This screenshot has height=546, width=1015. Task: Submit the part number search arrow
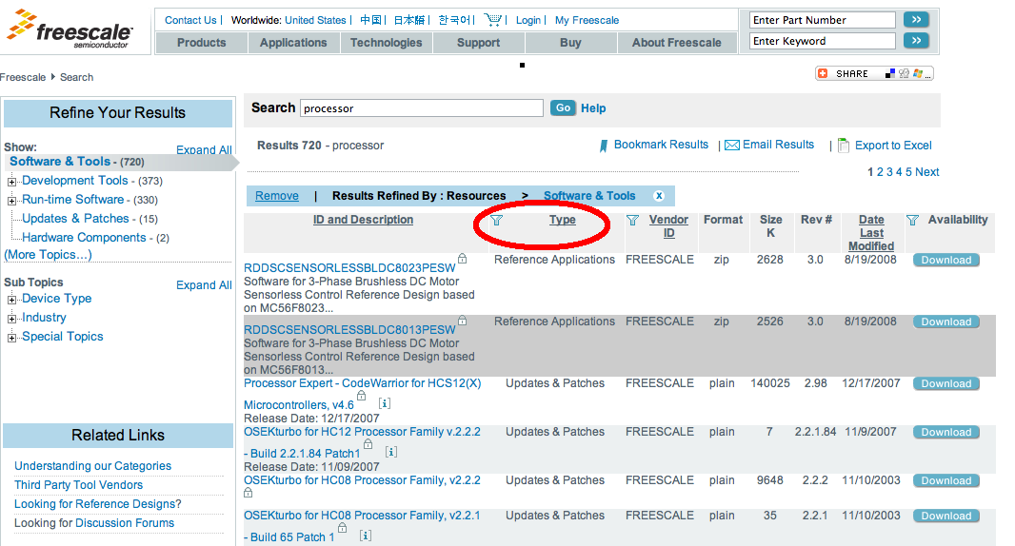pos(916,19)
